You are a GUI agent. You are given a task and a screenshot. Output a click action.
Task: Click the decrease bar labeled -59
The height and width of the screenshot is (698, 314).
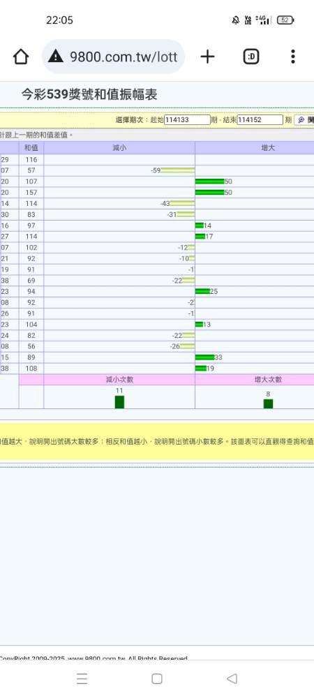pos(177,170)
